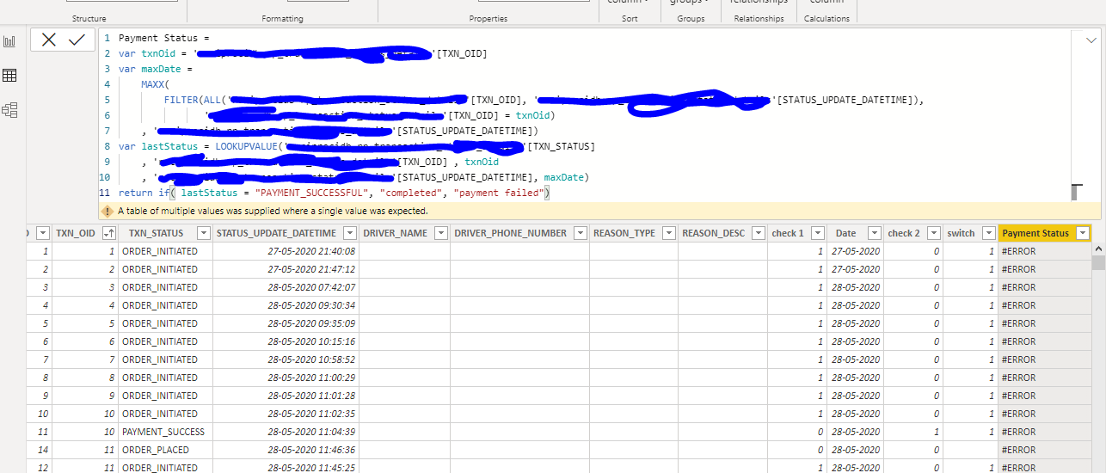
Task: Open the check 2 column filter dropdown
Action: [933, 233]
